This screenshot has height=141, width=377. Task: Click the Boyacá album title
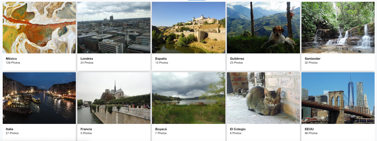tap(161, 129)
